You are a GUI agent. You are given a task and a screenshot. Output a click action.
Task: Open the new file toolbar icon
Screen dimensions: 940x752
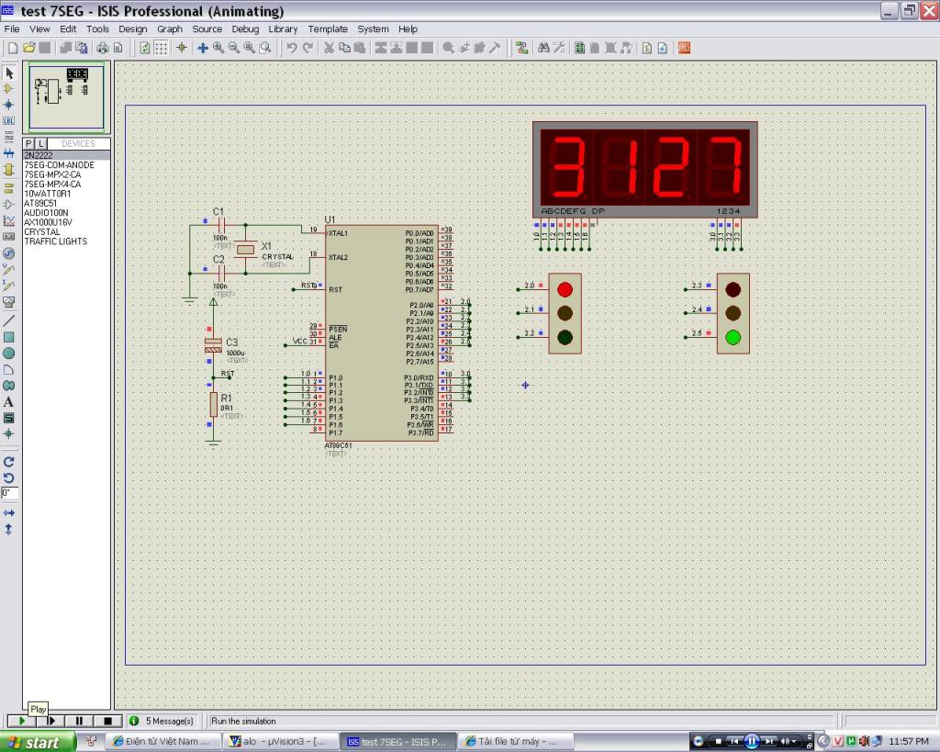12,48
